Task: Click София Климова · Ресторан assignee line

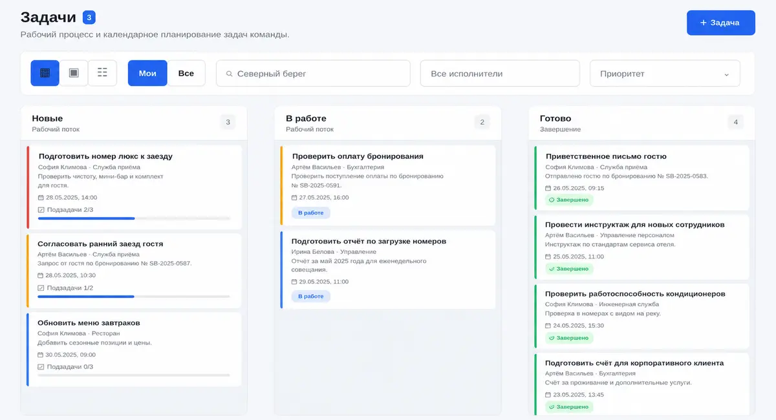Action: point(79,333)
